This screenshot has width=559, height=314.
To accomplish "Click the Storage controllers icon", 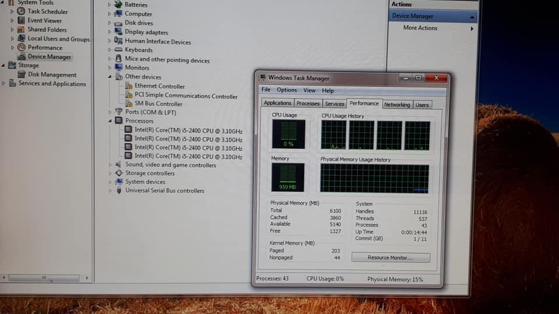I will 119,173.
